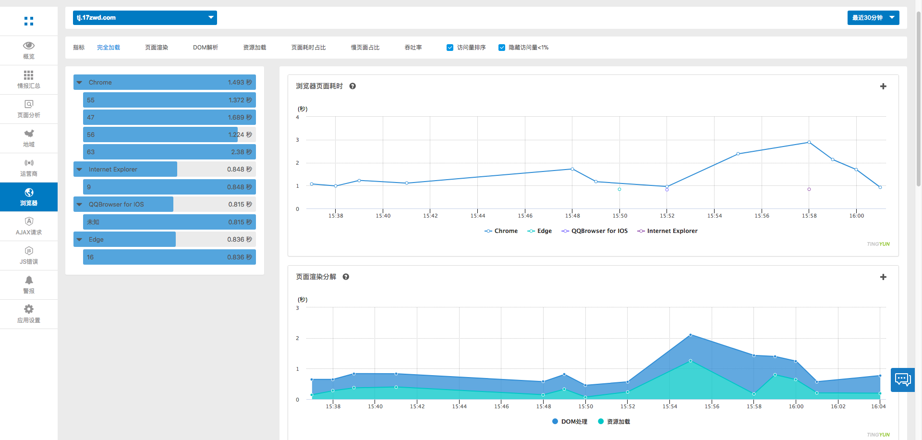The image size is (922, 440).
Task: Toggle Edge series in chart legend
Action: [x=539, y=231]
